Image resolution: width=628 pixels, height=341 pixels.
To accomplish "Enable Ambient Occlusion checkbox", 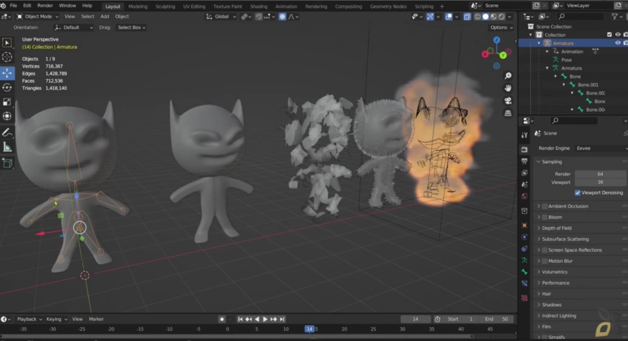I will (545, 206).
